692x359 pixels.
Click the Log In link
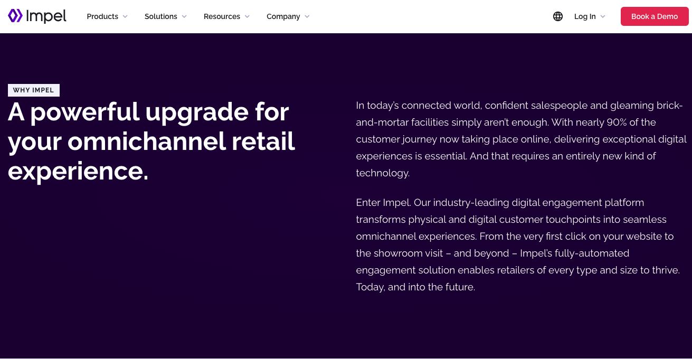point(585,16)
